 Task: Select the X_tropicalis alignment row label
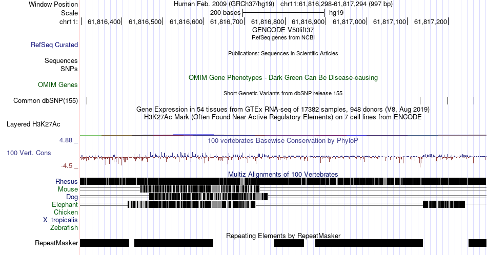tap(60, 220)
